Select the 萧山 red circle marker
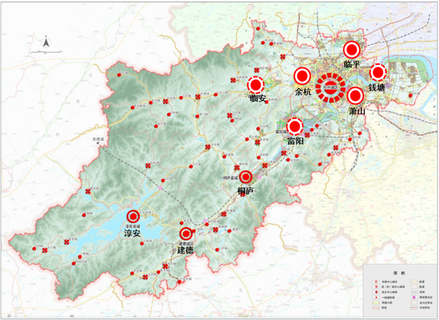This screenshot has height=320, width=439. tap(355, 96)
